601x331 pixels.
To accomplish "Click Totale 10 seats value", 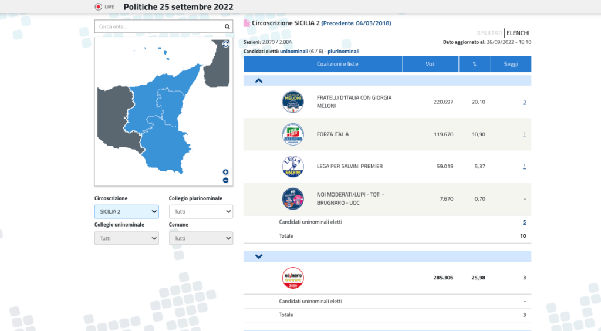I will coord(523,236).
